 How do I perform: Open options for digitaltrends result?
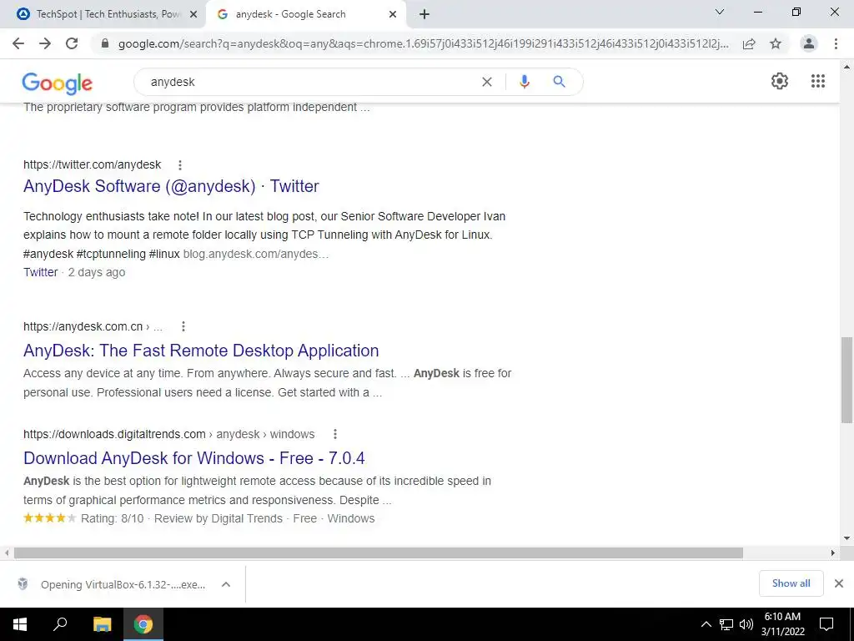[335, 434]
